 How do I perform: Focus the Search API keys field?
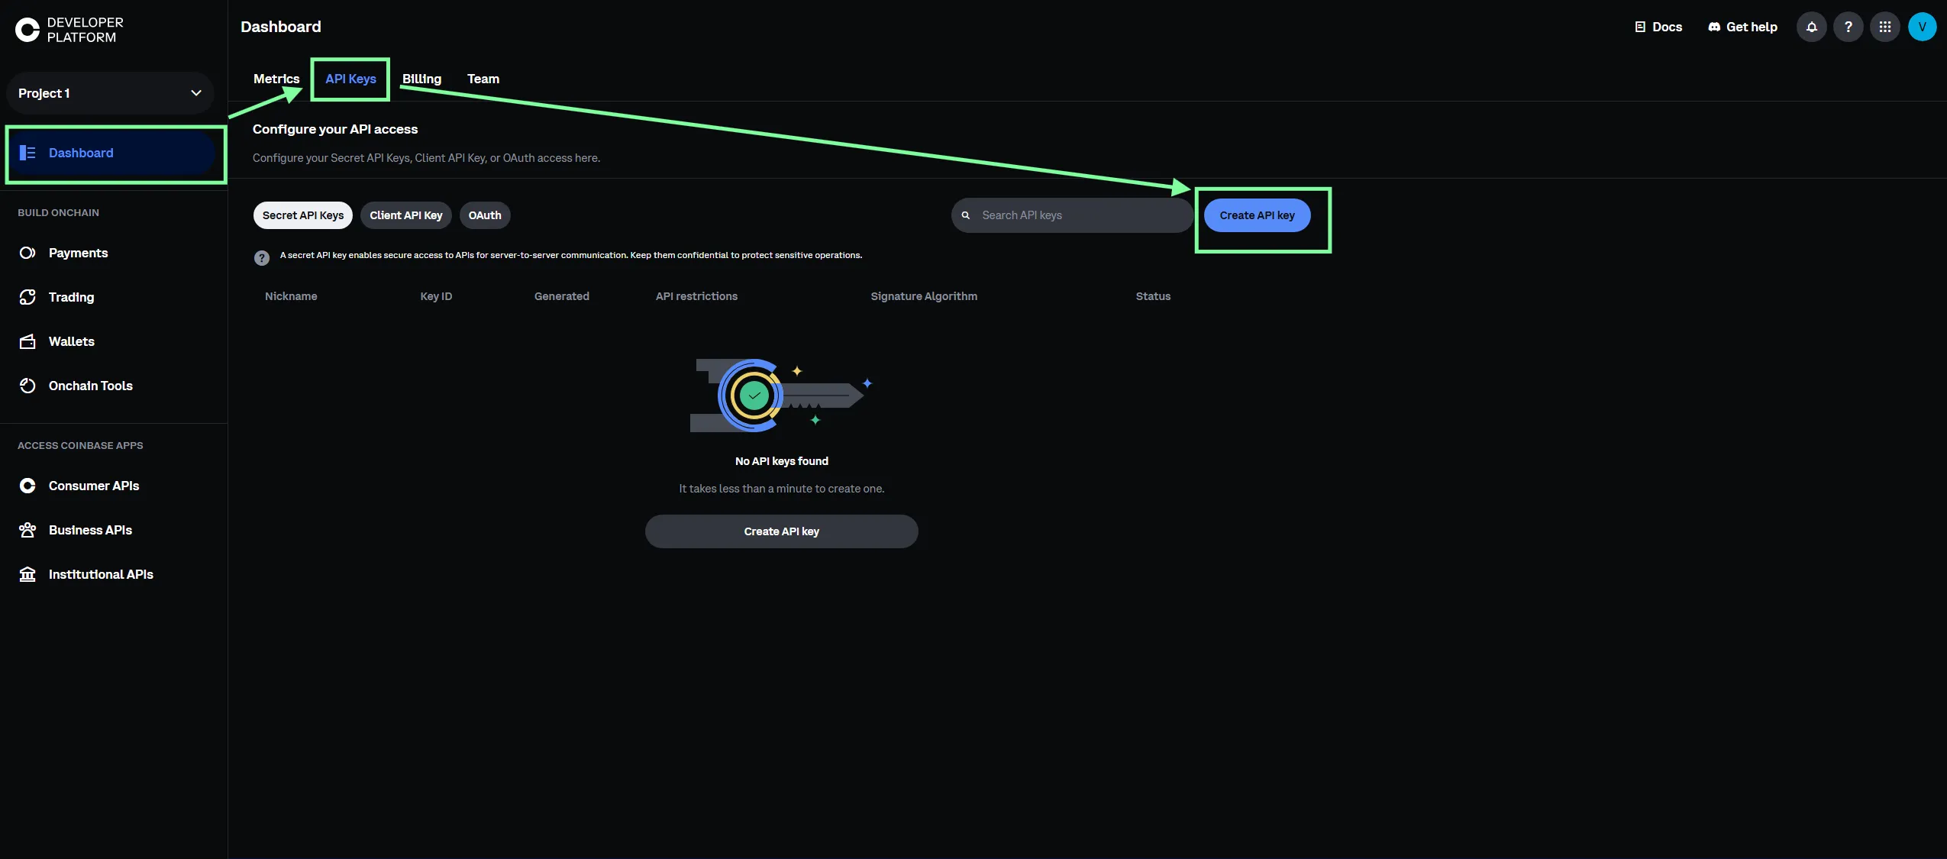[1072, 215]
